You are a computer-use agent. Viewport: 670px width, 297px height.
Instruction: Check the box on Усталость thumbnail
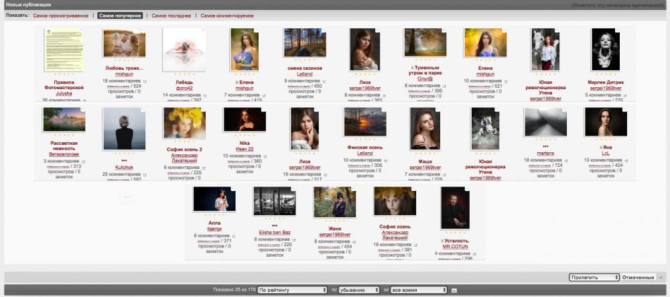pyautogui.click(x=467, y=189)
